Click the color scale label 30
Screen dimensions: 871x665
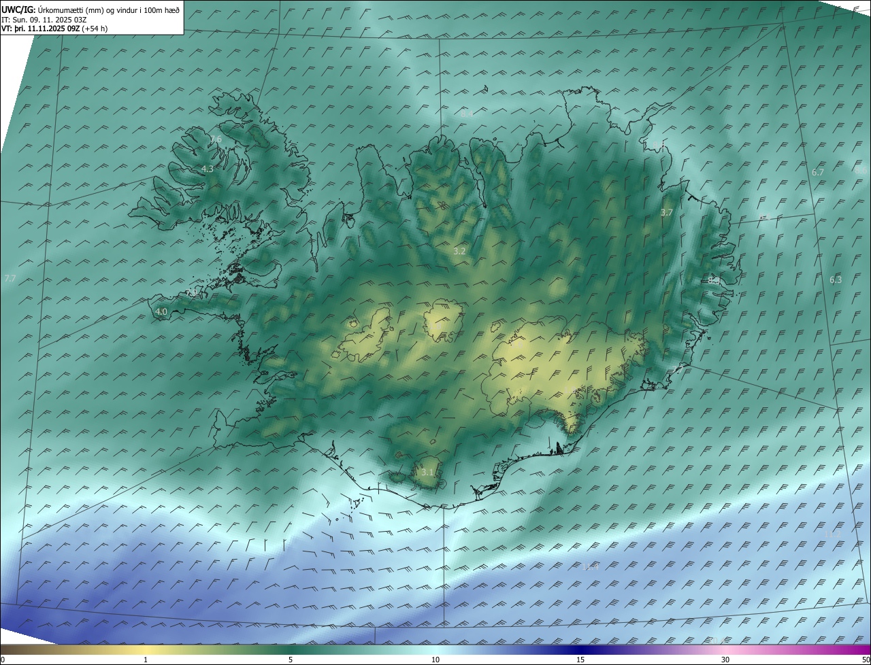[x=725, y=660]
